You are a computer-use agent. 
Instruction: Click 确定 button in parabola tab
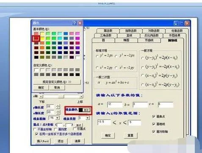(x=108, y=136)
